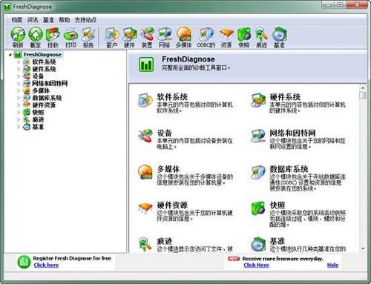
Task: Click the main panel scrollbar down arrow
Action: click(363, 248)
